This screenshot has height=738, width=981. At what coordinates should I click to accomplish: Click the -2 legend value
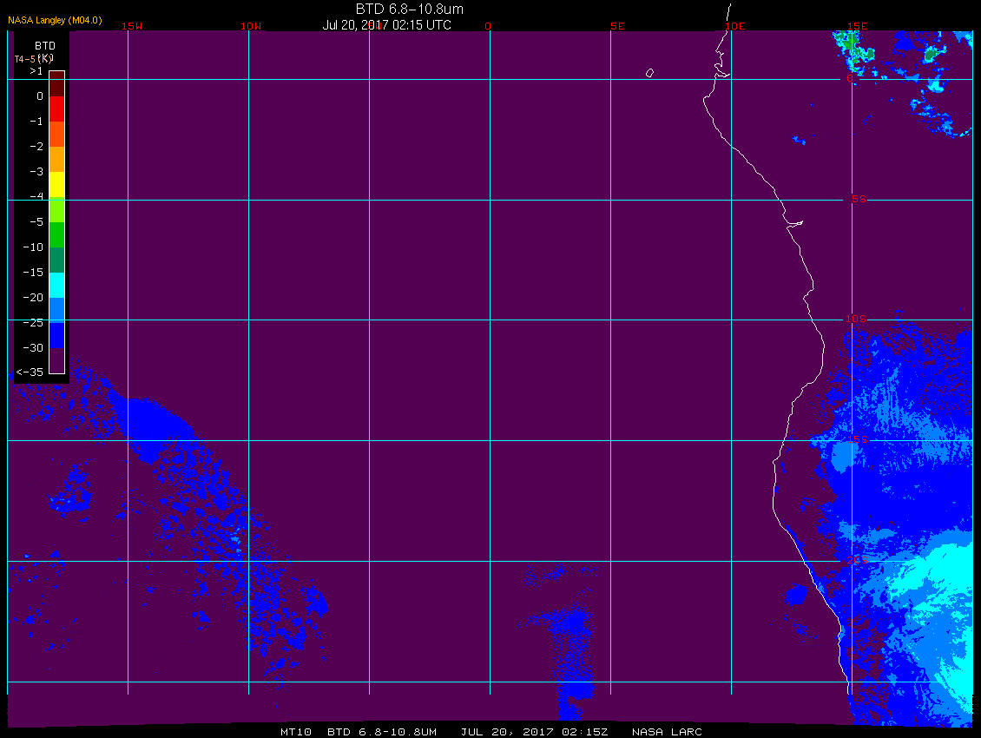pyautogui.click(x=36, y=147)
